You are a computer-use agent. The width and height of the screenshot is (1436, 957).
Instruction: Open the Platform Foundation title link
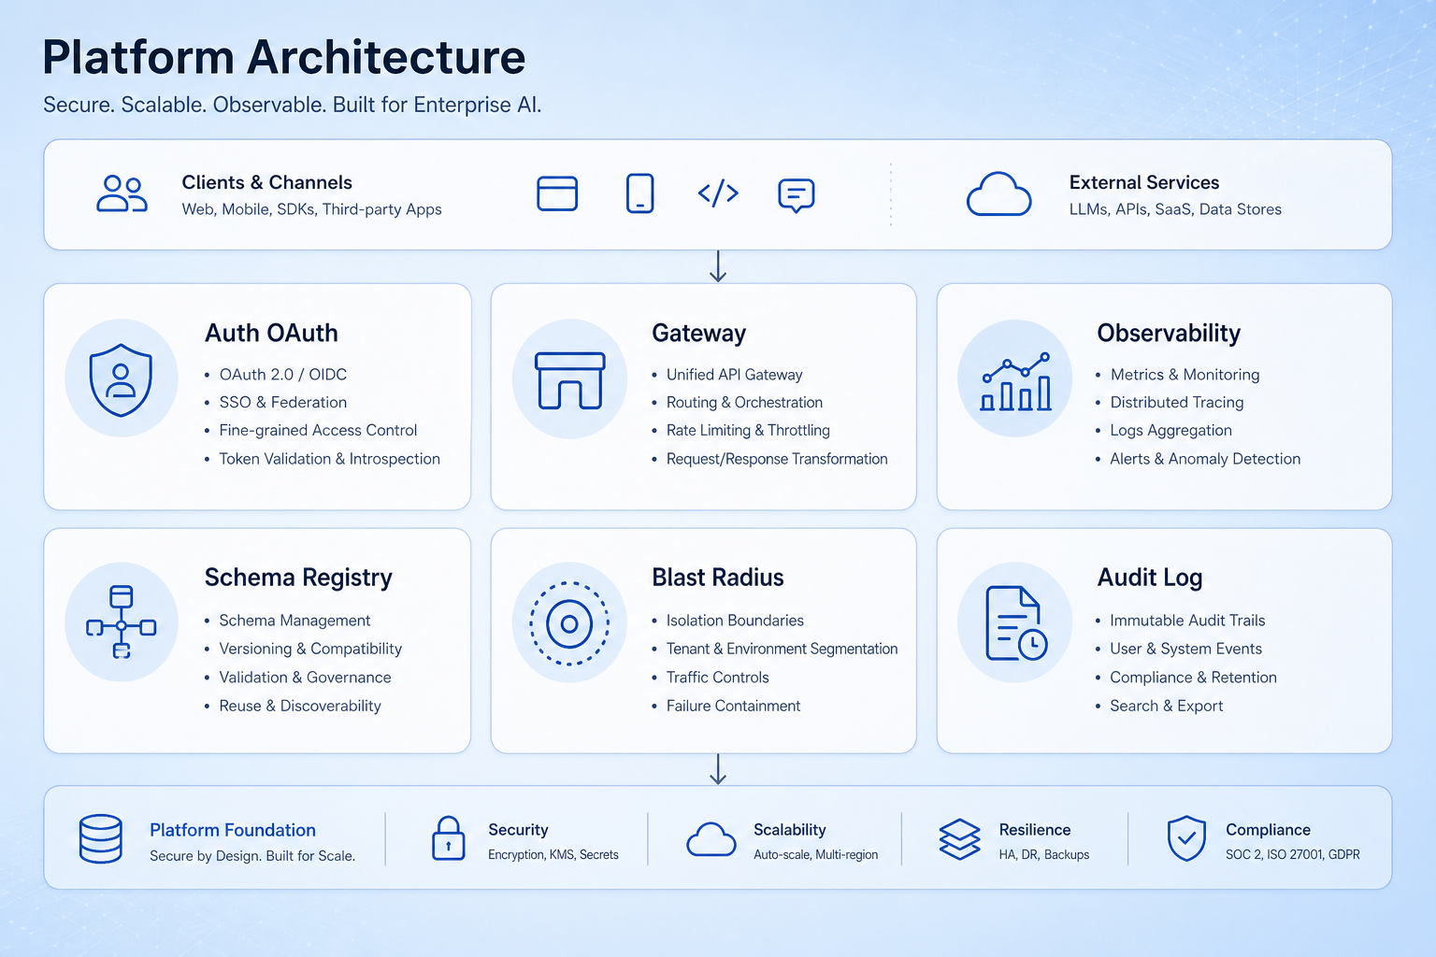click(x=233, y=830)
